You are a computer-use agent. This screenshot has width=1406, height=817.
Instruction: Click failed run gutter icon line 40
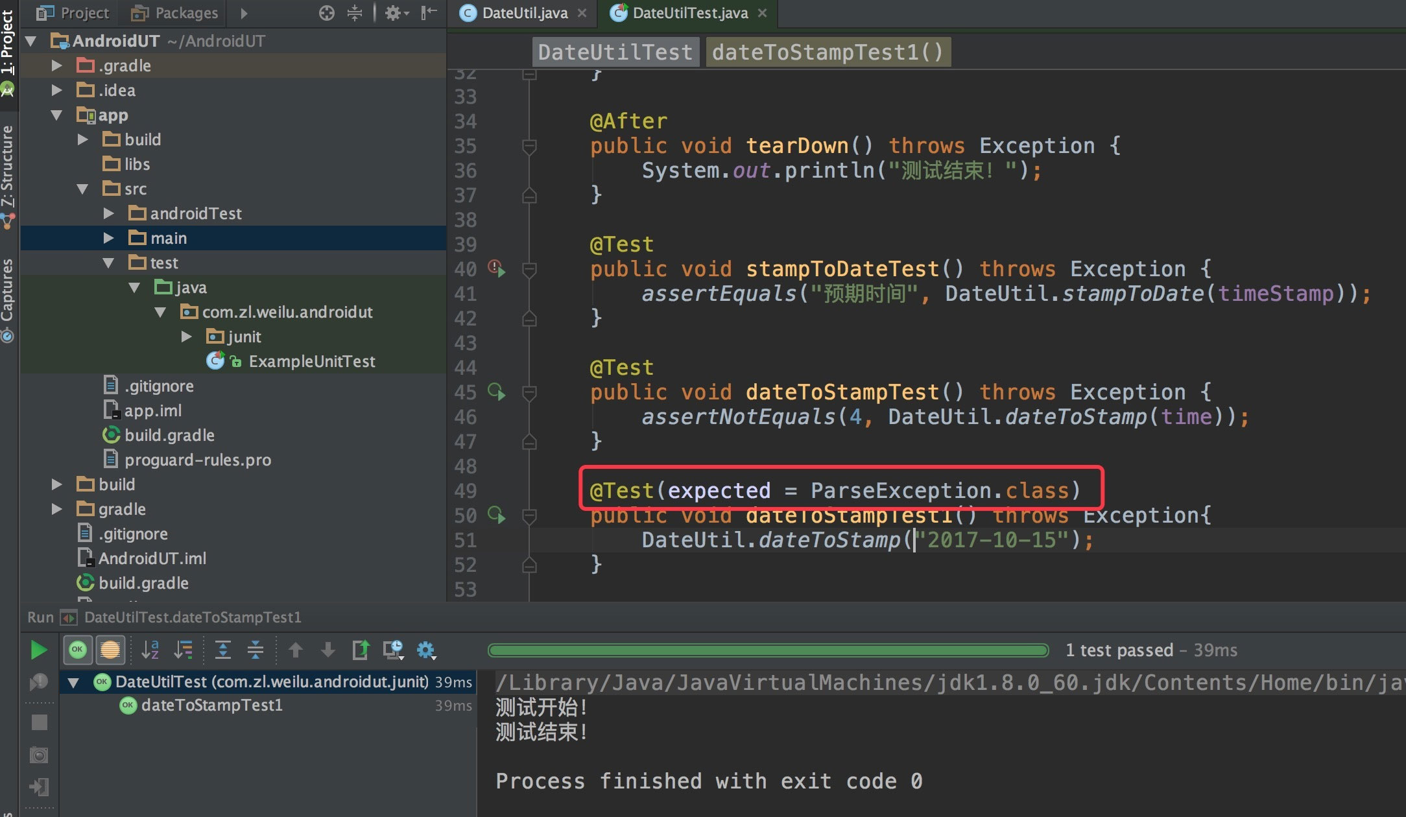tap(497, 268)
